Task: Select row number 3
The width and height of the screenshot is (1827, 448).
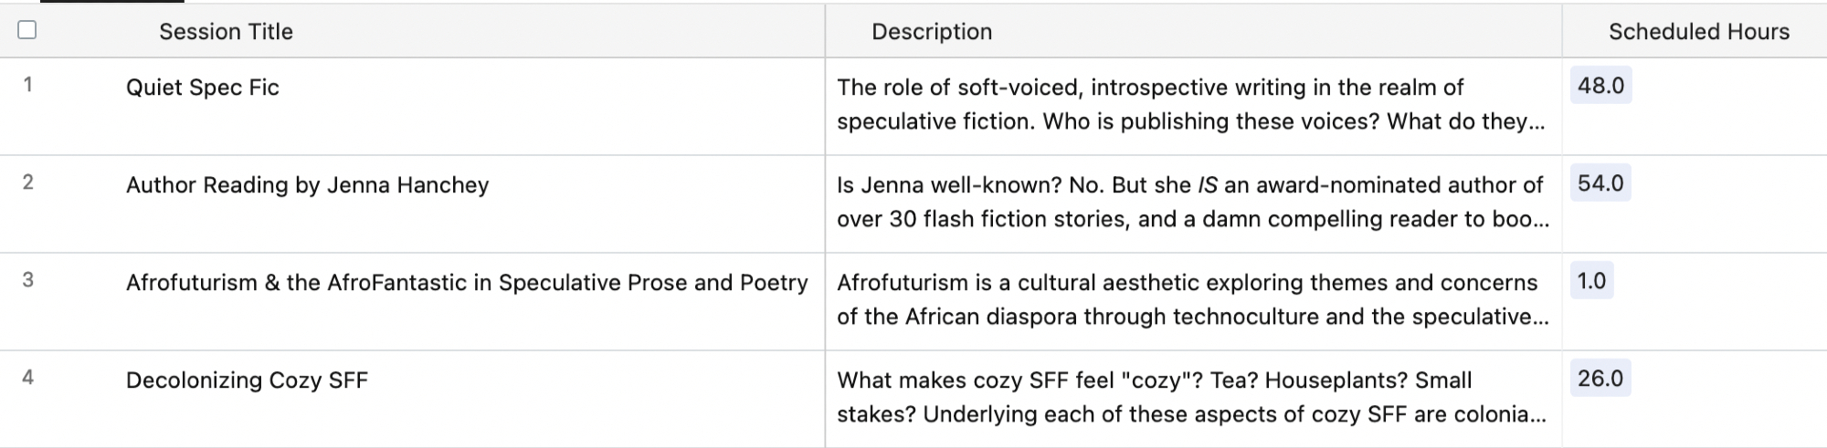Action: click(28, 280)
